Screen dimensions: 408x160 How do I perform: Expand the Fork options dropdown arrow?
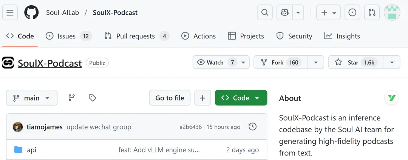(x=316, y=62)
